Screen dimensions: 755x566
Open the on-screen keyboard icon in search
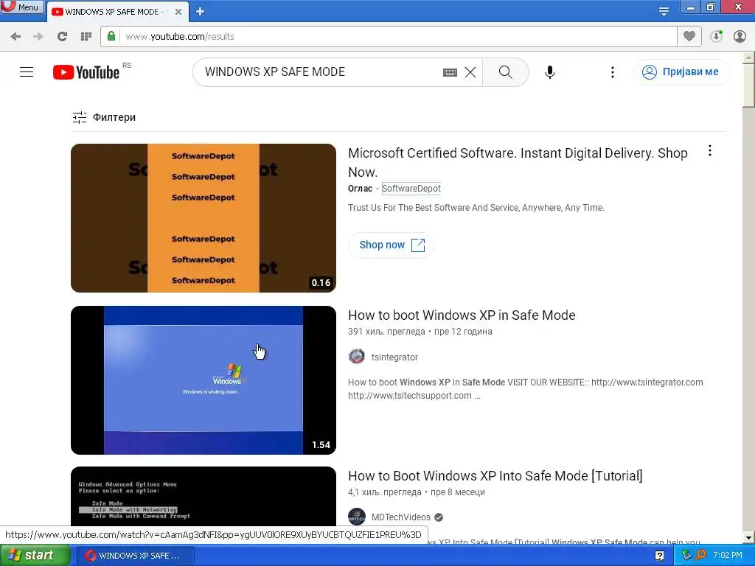click(x=450, y=72)
